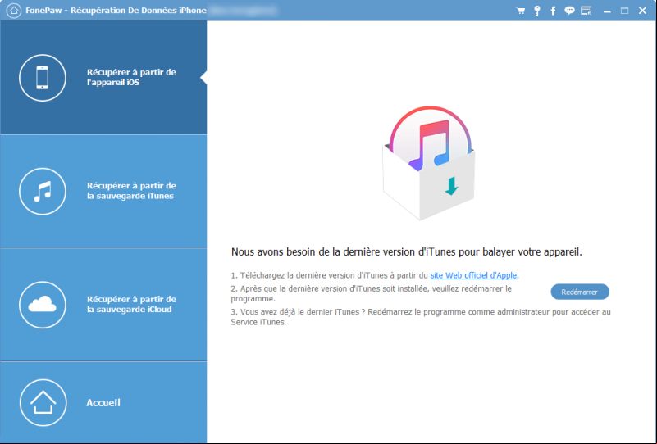Click the chat bubble feedback icon

[x=569, y=11]
